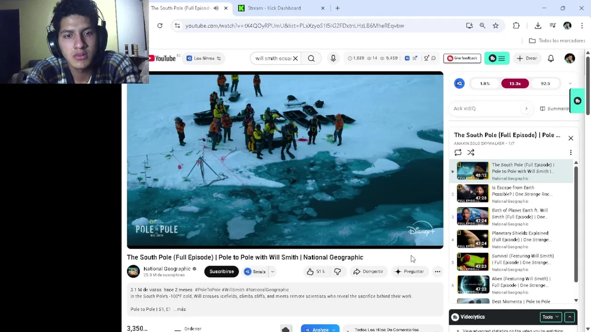Open the media control icon in browser toolbar

point(553,26)
